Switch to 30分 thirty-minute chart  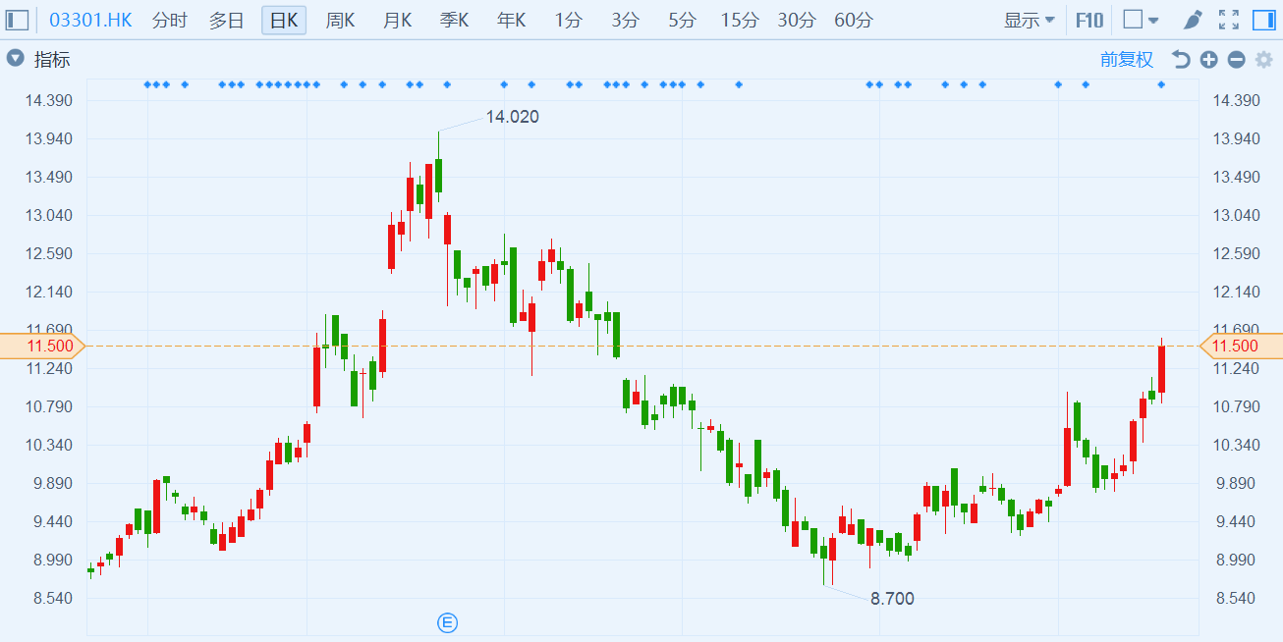797,20
